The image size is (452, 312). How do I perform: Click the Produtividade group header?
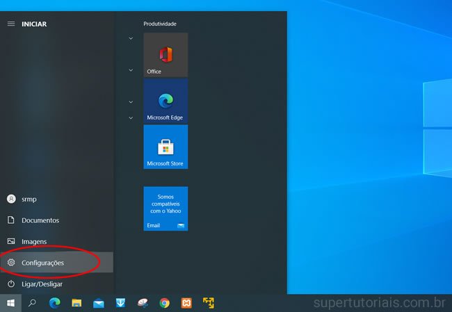click(160, 24)
